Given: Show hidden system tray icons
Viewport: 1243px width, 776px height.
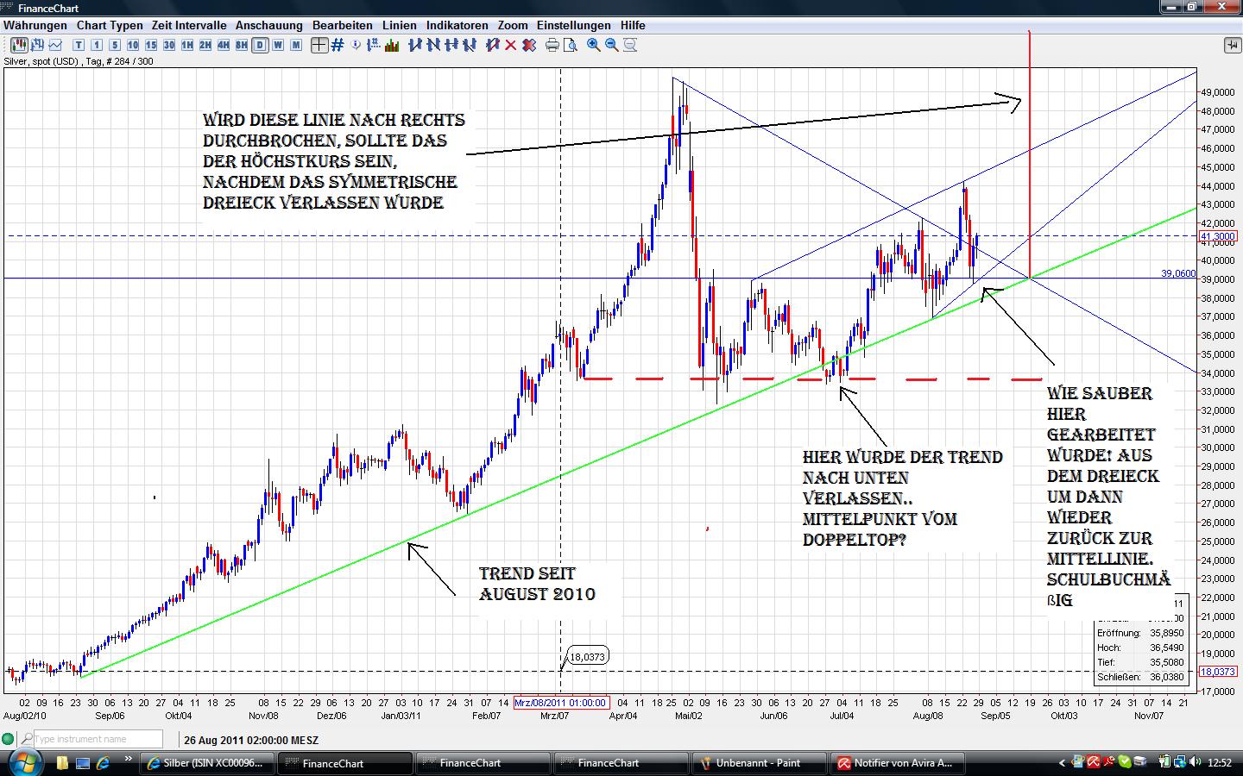Looking at the screenshot, I should tap(1063, 763).
